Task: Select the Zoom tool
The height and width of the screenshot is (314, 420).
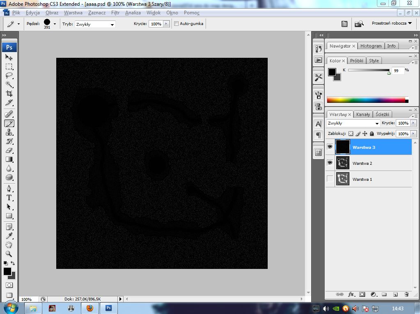Action: pos(9,254)
